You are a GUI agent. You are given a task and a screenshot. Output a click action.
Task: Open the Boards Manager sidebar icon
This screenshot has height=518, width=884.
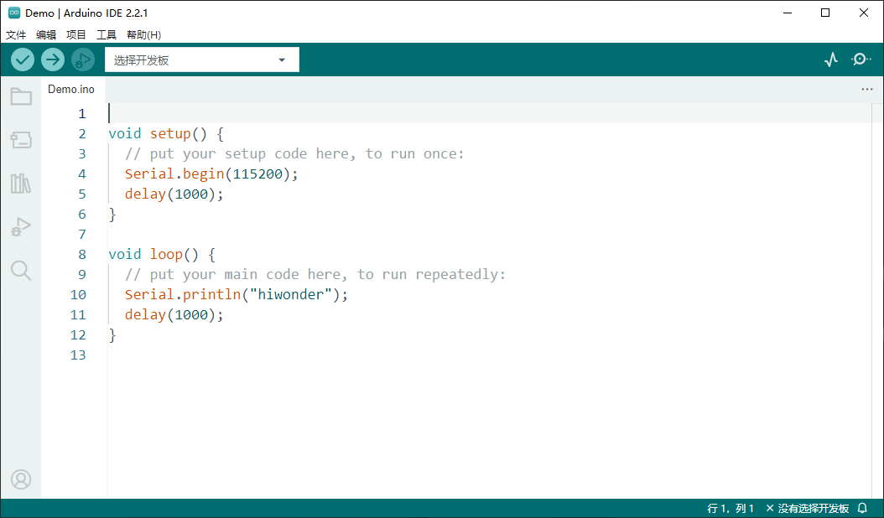(x=21, y=140)
